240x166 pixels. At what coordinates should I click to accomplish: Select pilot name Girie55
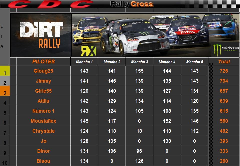point(44,91)
